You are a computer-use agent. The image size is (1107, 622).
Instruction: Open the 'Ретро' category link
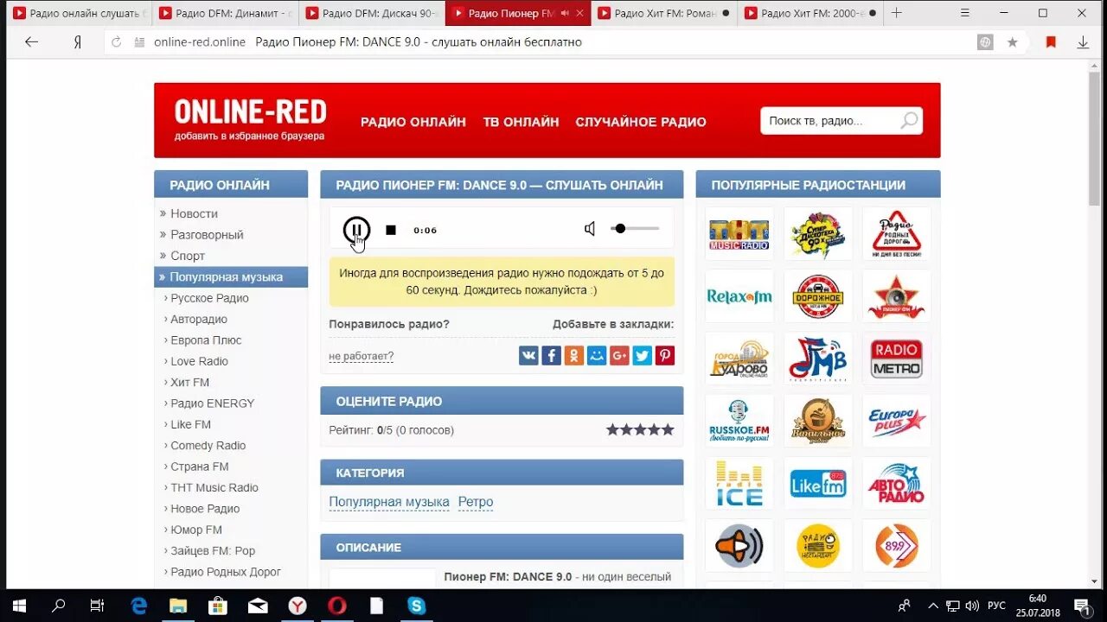point(476,502)
